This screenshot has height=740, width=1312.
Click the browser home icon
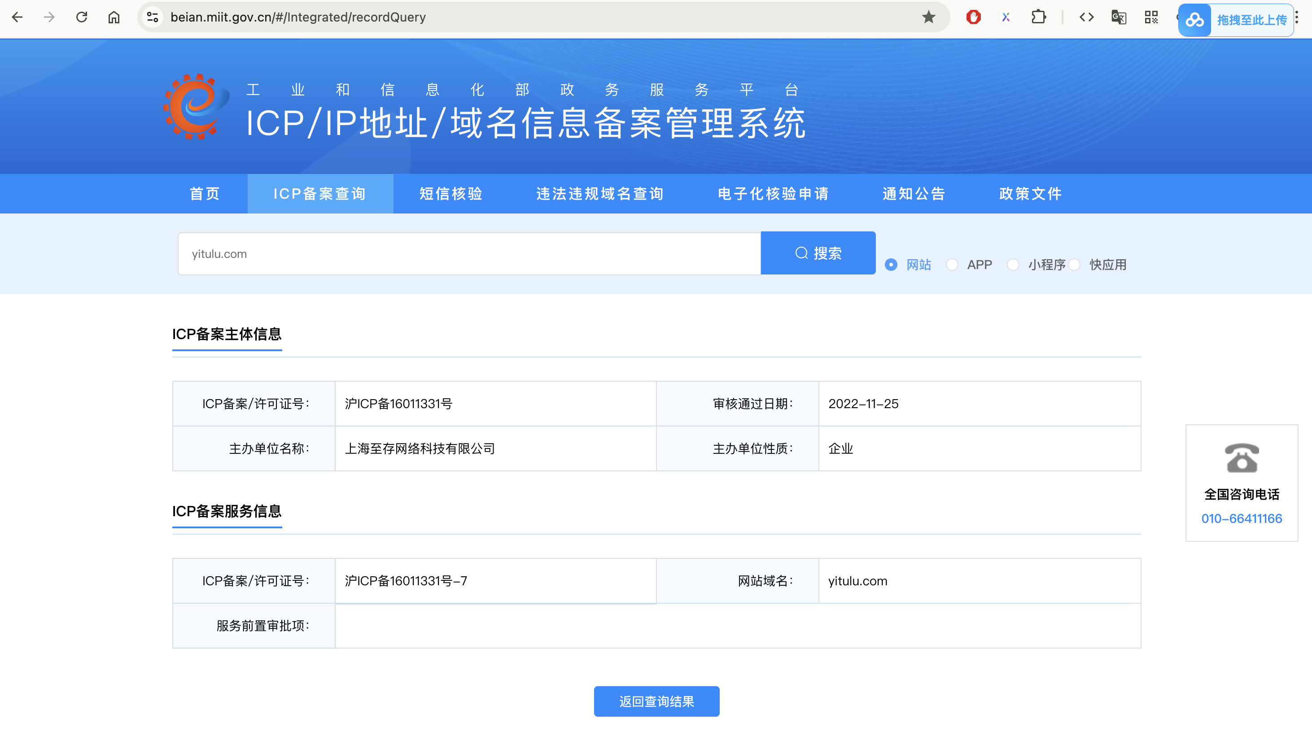(x=114, y=17)
